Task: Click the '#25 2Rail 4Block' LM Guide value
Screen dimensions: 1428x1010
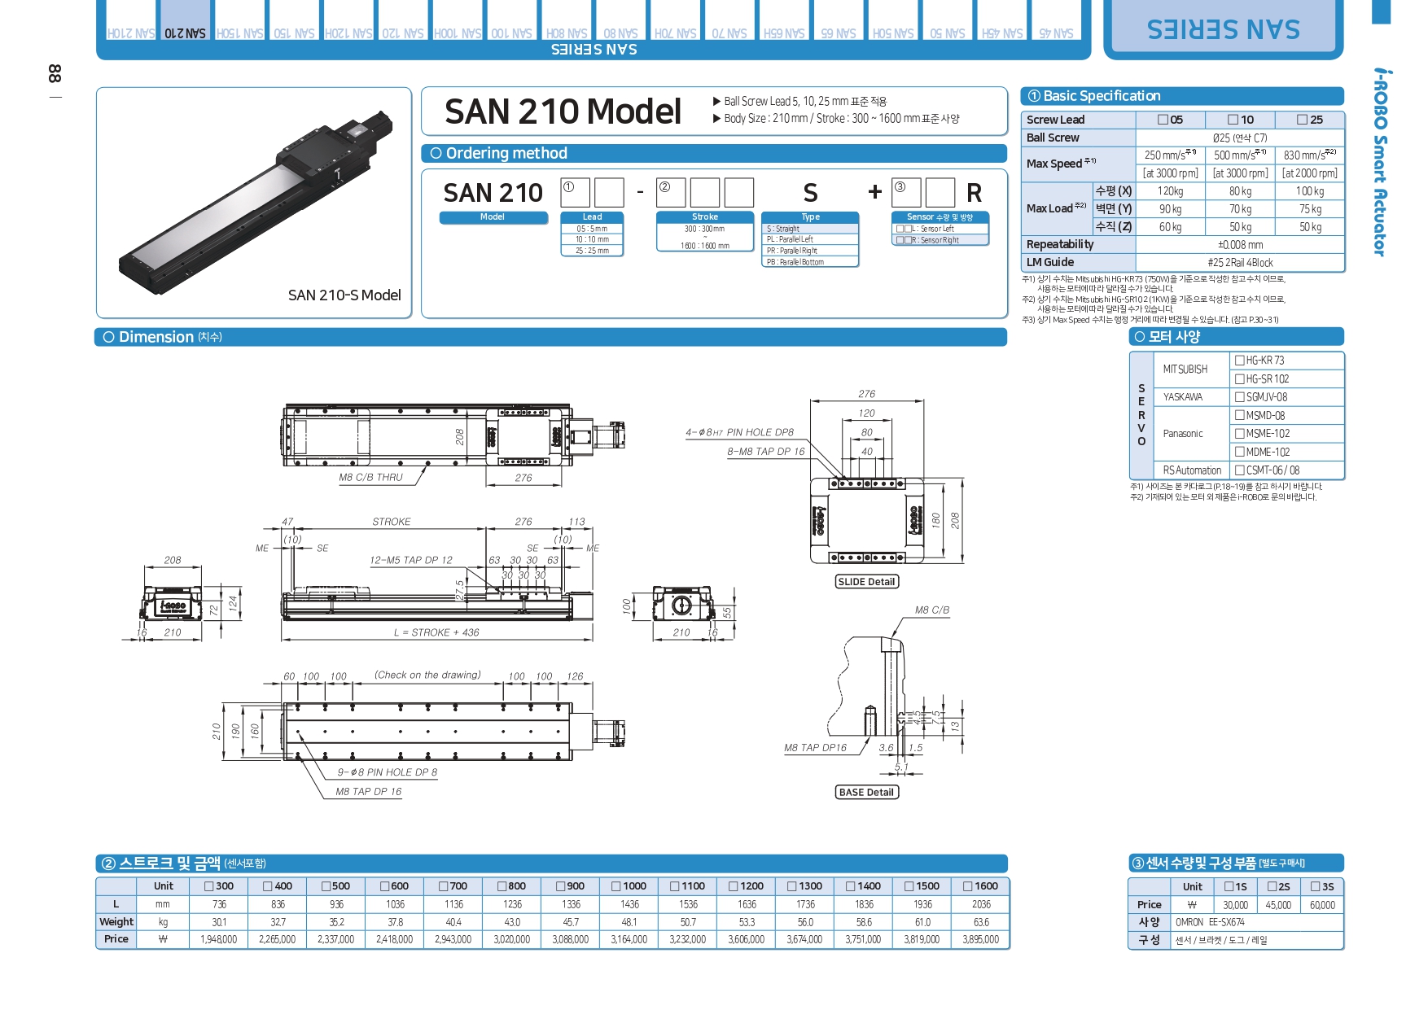Action: (x=1240, y=263)
